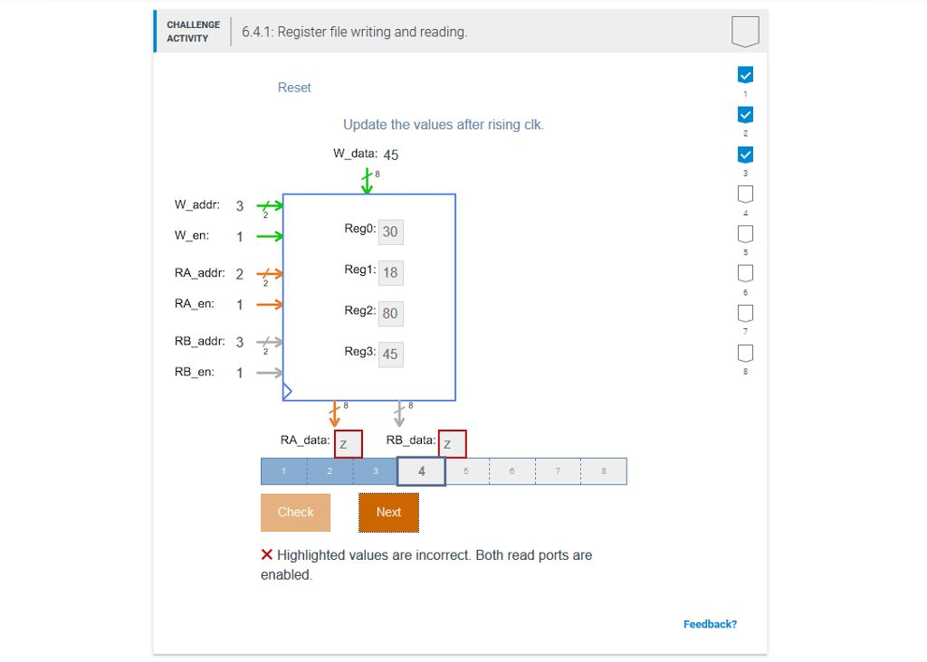Click the RA_data input showing z
The image size is (927, 662).
348,443
